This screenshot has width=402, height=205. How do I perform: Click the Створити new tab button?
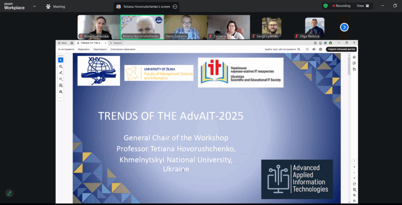pos(116,43)
